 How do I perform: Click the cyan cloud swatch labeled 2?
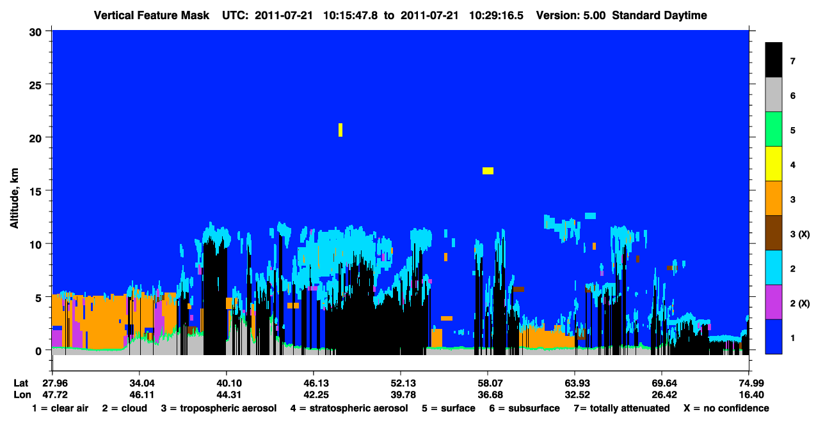tap(774, 267)
